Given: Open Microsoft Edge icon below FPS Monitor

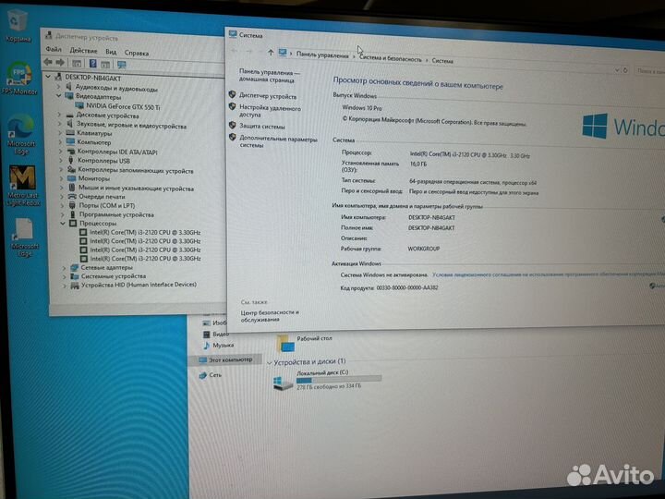Looking at the screenshot, I should [x=20, y=135].
